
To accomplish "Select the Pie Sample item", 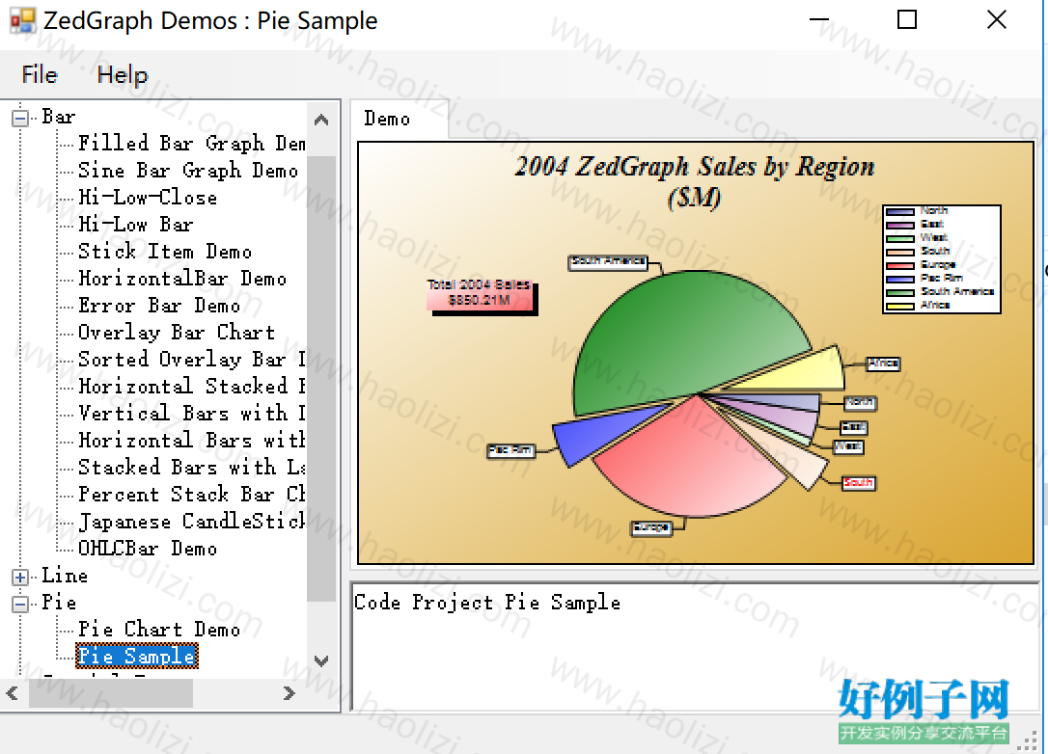I will 137,656.
